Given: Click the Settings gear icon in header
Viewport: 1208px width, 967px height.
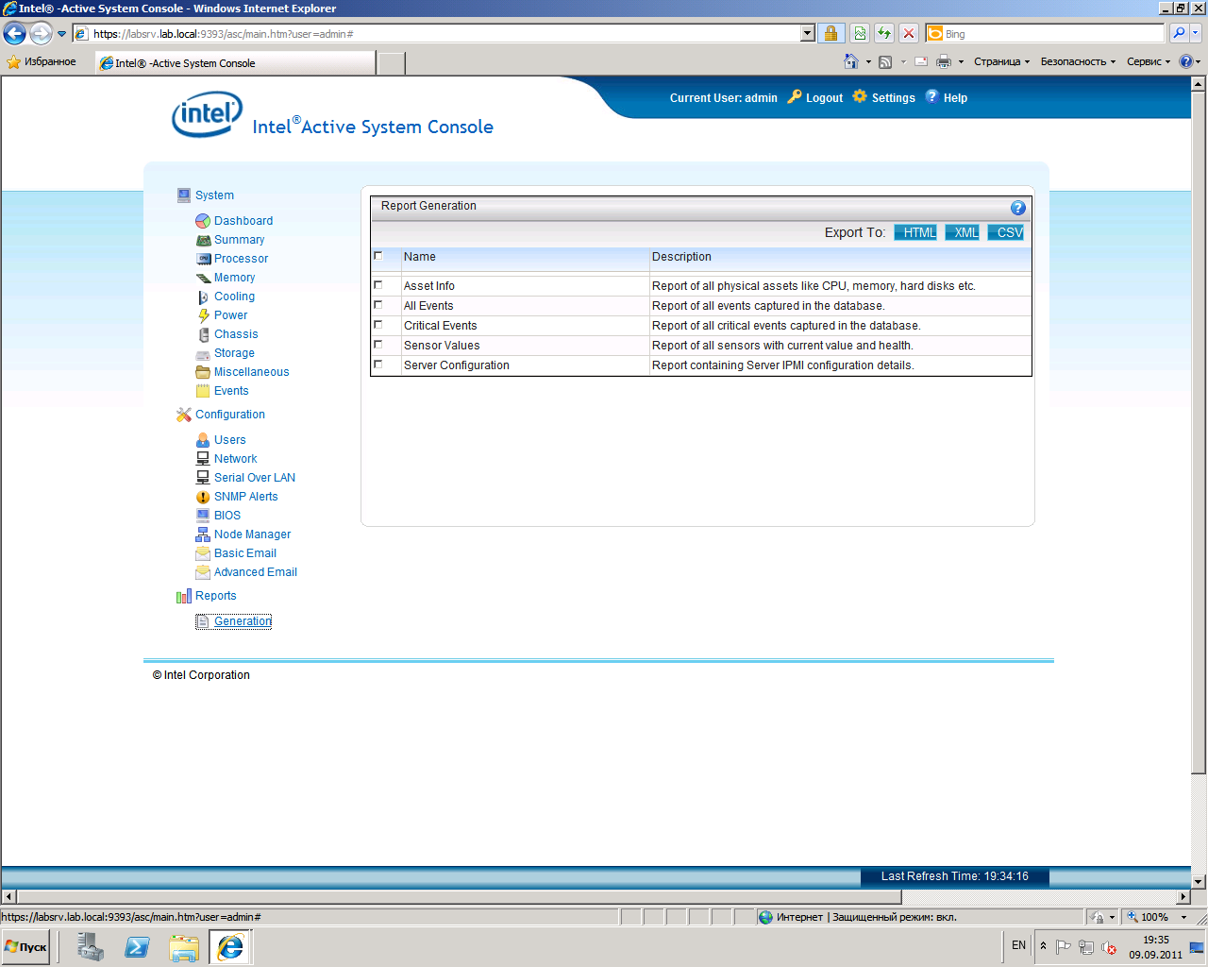Looking at the screenshot, I should (x=859, y=96).
